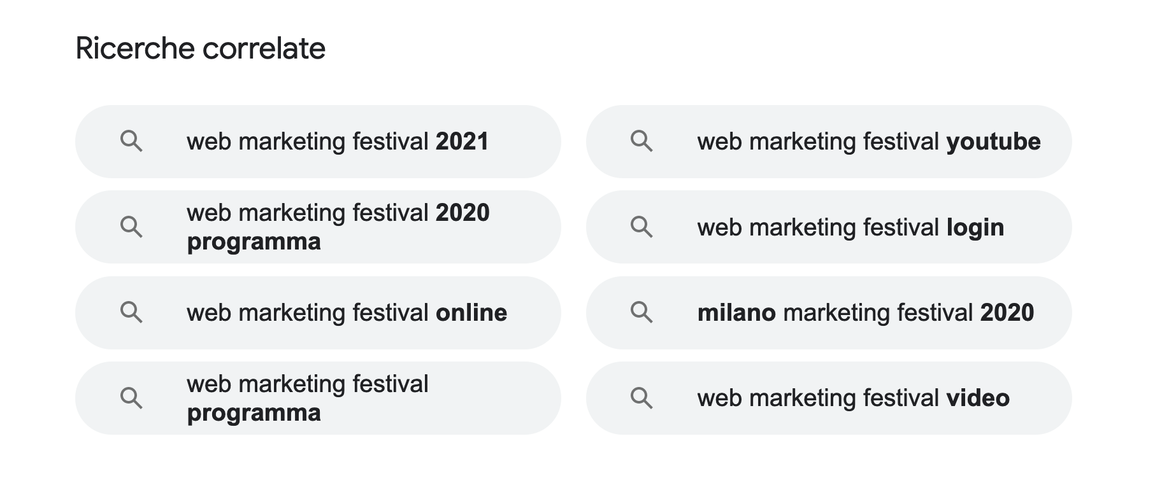1176x485 pixels.
Task: Click search icon for 'web marketing festival online'
Action: [131, 312]
